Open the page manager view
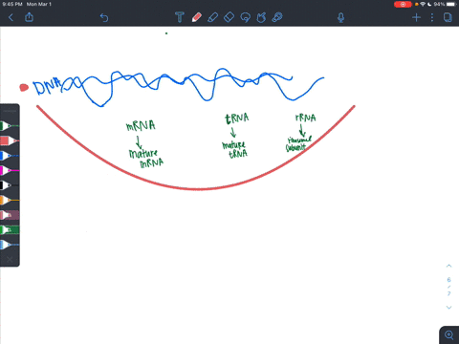Image resolution: width=459 pixels, height=344 pixels. click(448, 17)
